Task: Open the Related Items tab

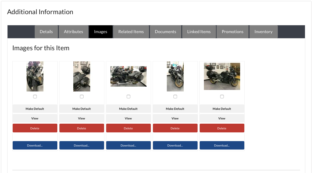Action: [x=131, y=32]
